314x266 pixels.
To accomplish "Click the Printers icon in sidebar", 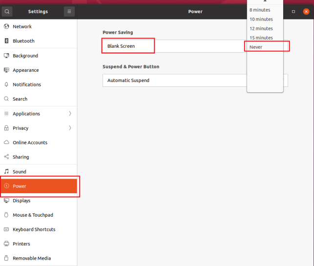I will point(6,244).
